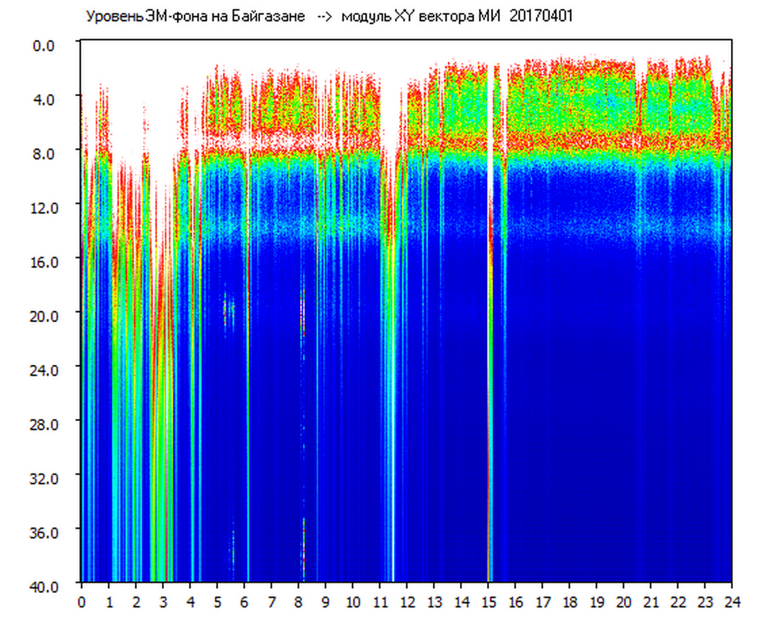
Task: Click the 36.0 label on the vertical axis
Action: pyautogui.click(x=53, y=531)
